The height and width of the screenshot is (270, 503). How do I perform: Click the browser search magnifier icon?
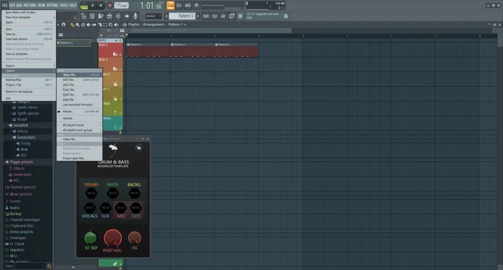coord(49,266)
